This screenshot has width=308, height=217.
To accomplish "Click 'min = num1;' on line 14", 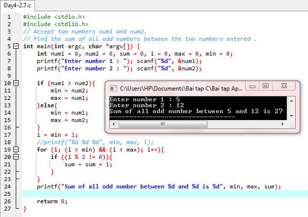I will (69, 113).
